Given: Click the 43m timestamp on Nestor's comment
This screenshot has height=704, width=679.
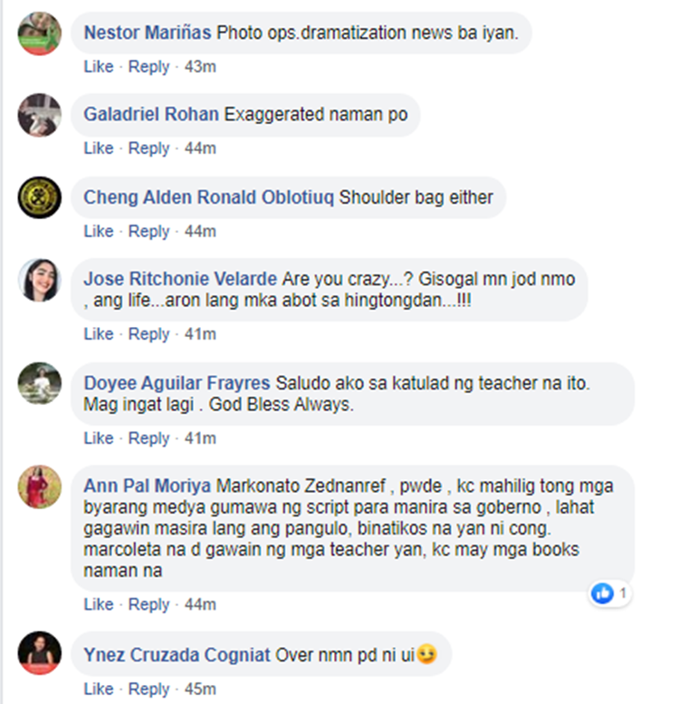Looking at the screenshot, I should (x=200, y=67).
